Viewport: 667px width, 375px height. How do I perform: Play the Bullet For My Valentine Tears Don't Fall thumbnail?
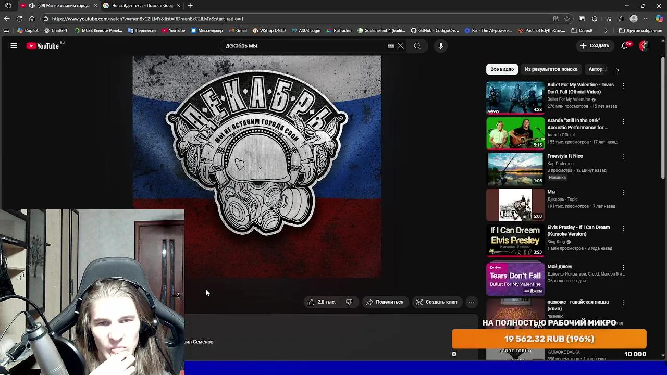515,98
